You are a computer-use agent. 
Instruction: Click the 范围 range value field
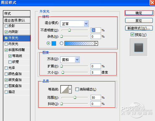click(x=96, y=98)
